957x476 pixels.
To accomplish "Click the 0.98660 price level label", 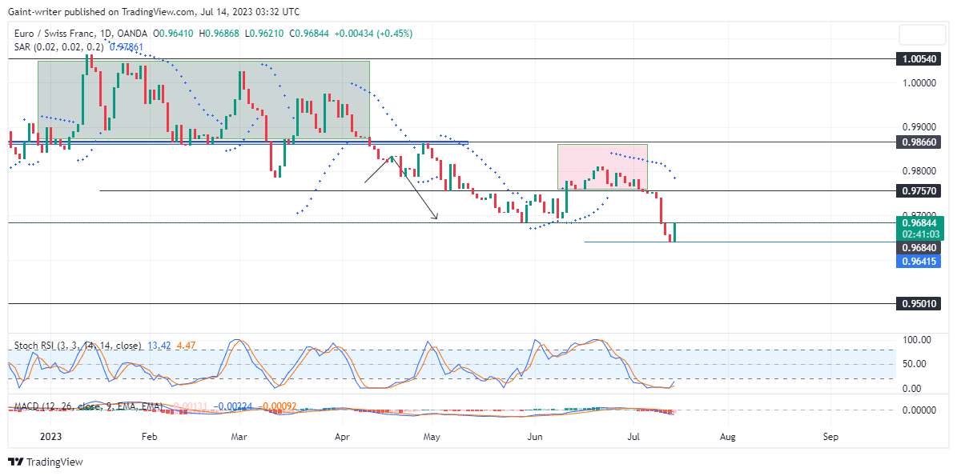I will point(918,142).
